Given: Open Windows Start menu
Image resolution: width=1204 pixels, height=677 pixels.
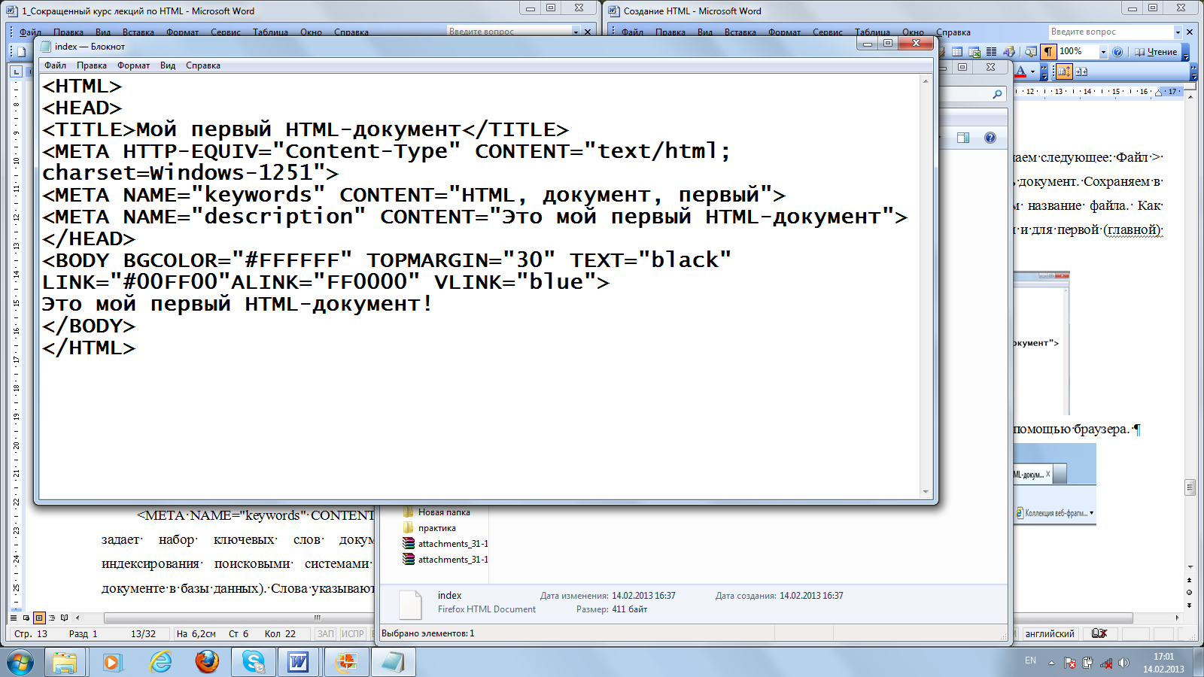Looking at the screenshot, I should (20, 663).
